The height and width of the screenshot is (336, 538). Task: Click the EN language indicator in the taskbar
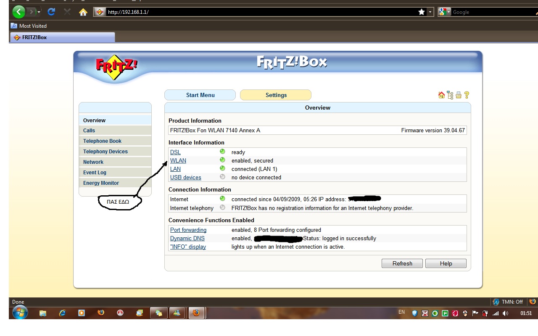[401, 312]
